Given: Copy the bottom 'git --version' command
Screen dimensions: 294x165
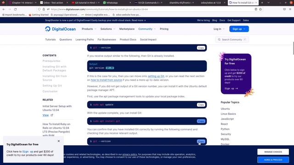Looking at the screenshot, I should point(201,142).
